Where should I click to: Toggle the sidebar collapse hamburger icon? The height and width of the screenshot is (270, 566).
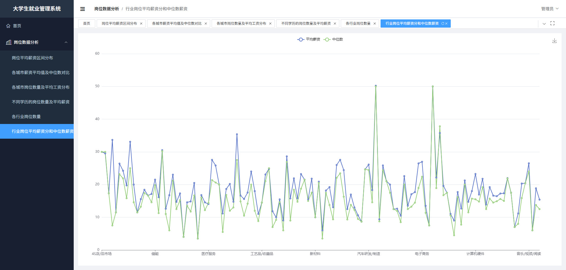point(83,9)
